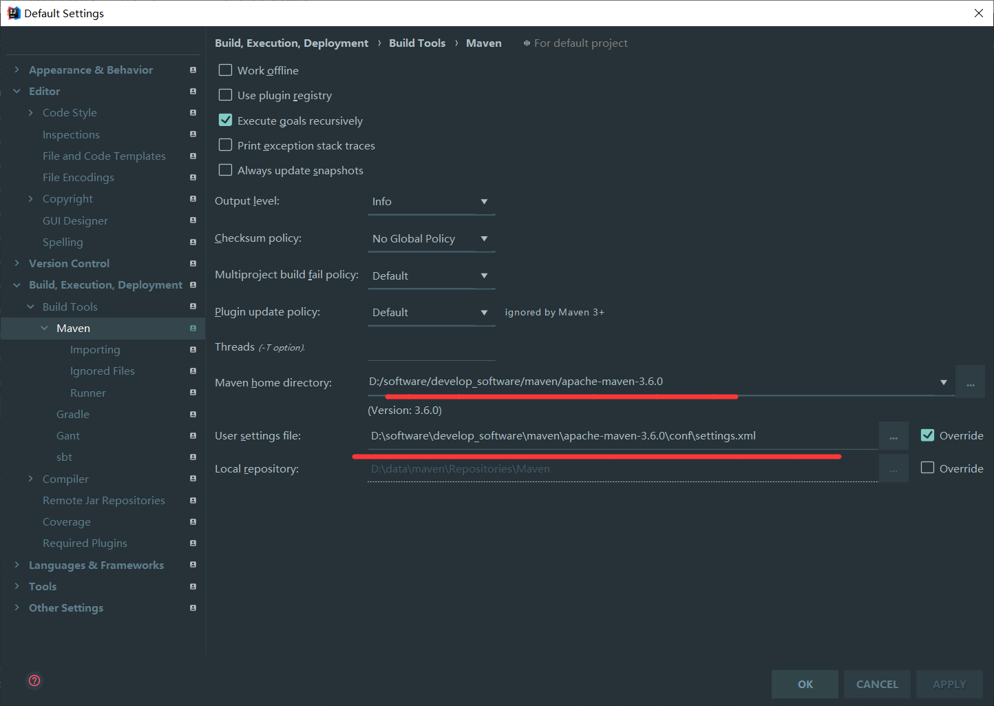Click project-level icon next to Remote Jar Repositories
The height and width of the screenshot is (706, 994).
pos(193,501)
